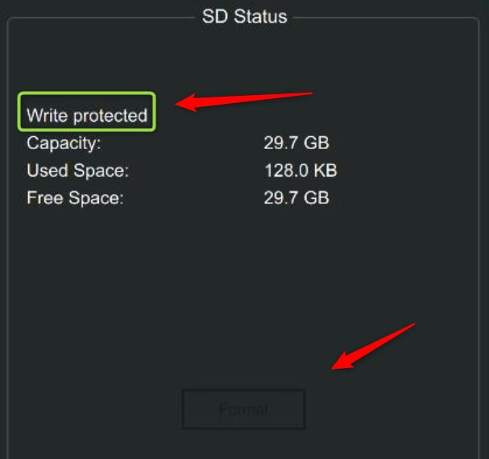
Task: Click the Free Space: label
Action: 75,198
